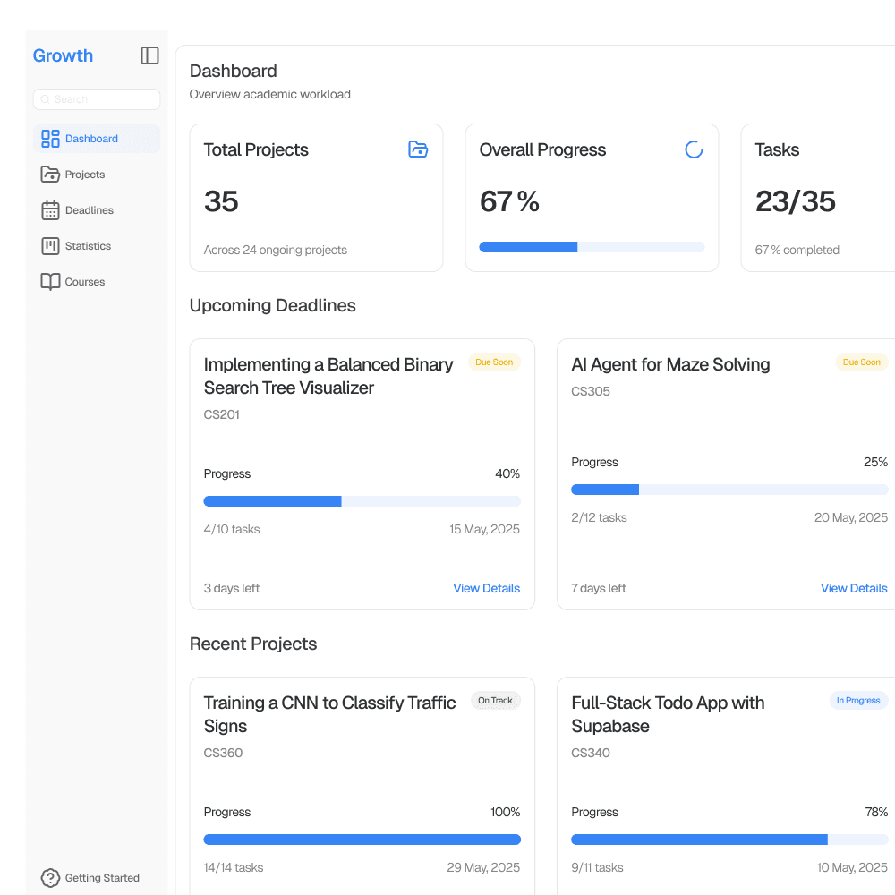Viewport: 895px width, 895px height.
Task: Select the Dashboard icon in the sidebar
Action: pyautogui.click(x=49, y=139)
